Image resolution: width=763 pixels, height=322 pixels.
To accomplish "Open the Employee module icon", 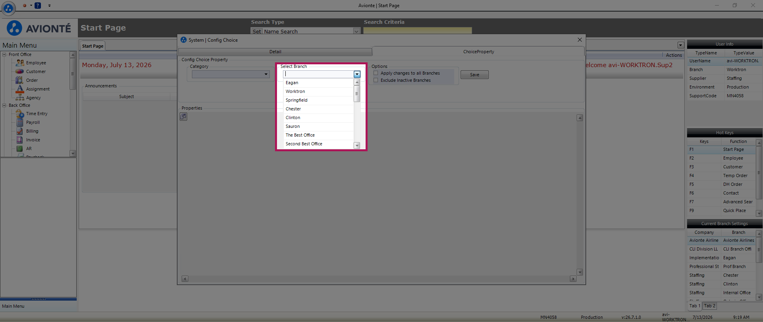I will click(20, 63).
